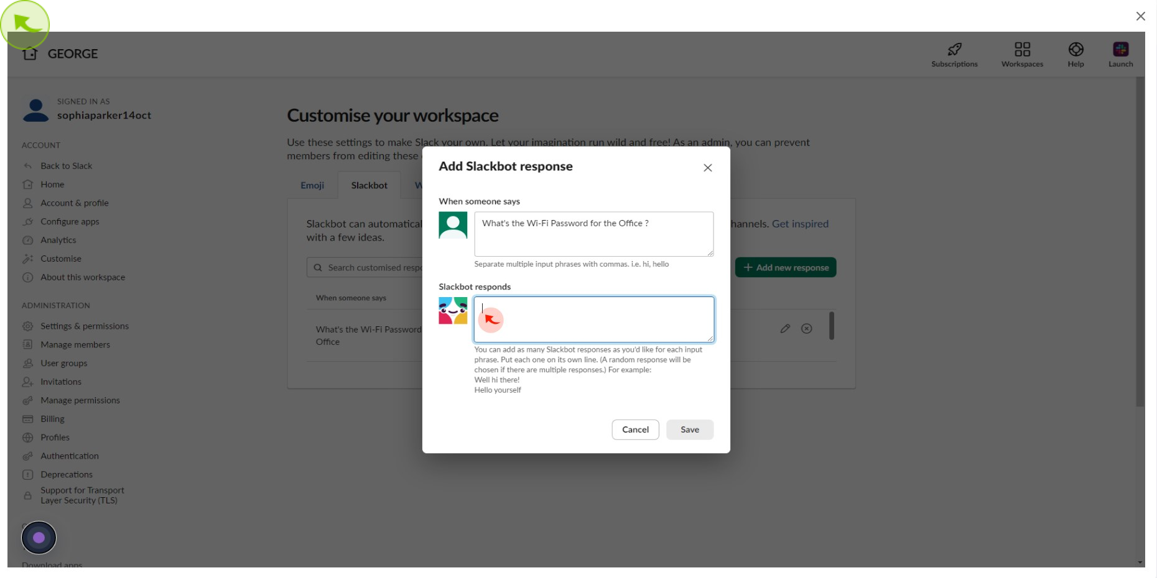The width and height of the screenshot is (1157, 578).
Task: Click the purple recorder circle icon
Action: point(39,538)
